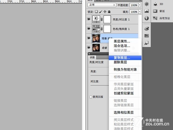Viewport: 173px width, 130px height.
Task: Click link icon on 亮度/对比度 1 layer
Action: pyautogui.click(x=102, y=19)
